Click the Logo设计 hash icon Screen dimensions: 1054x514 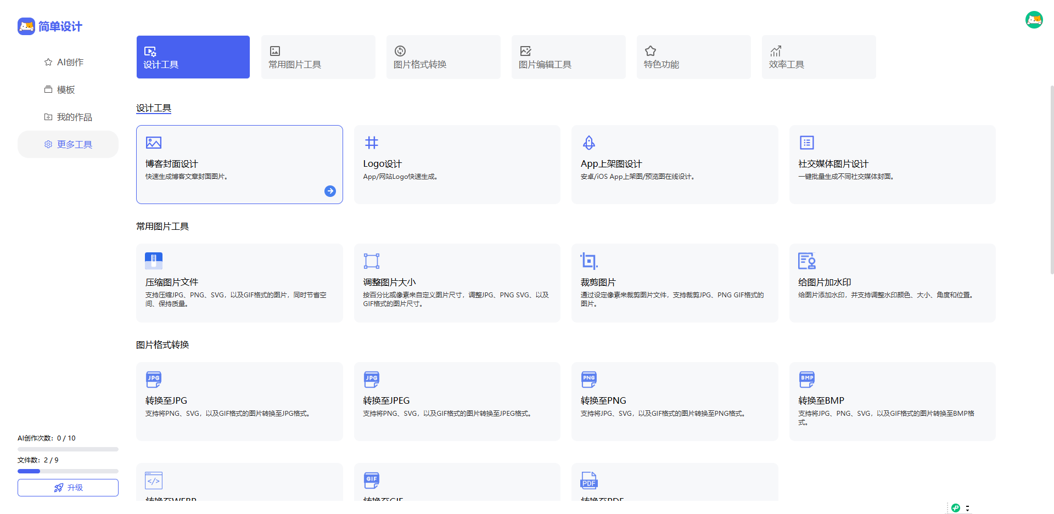pos(372,143)
